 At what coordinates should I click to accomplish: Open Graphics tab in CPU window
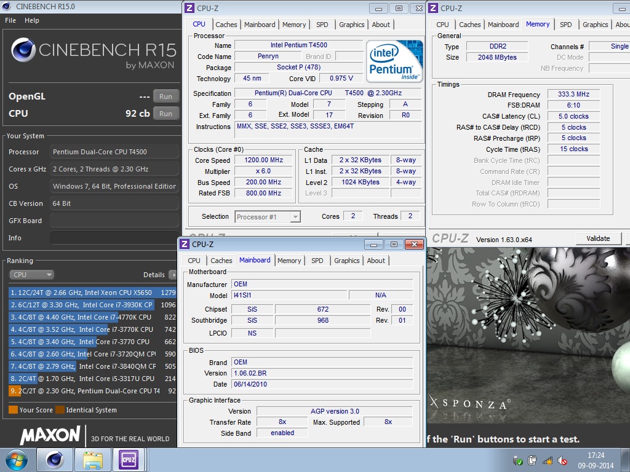[x=351, y=25]
